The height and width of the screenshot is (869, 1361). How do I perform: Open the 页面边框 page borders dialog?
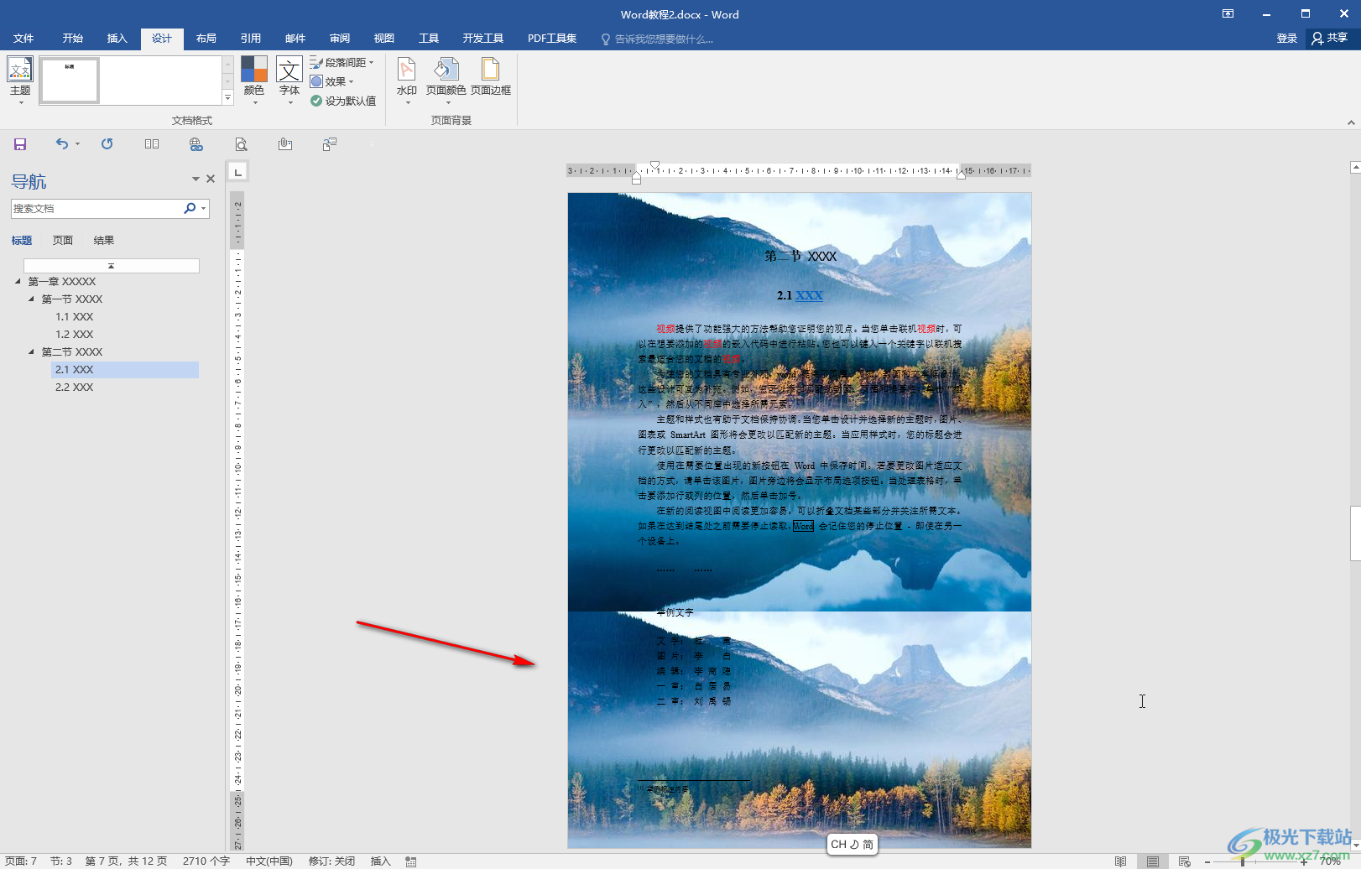point(491,77)
